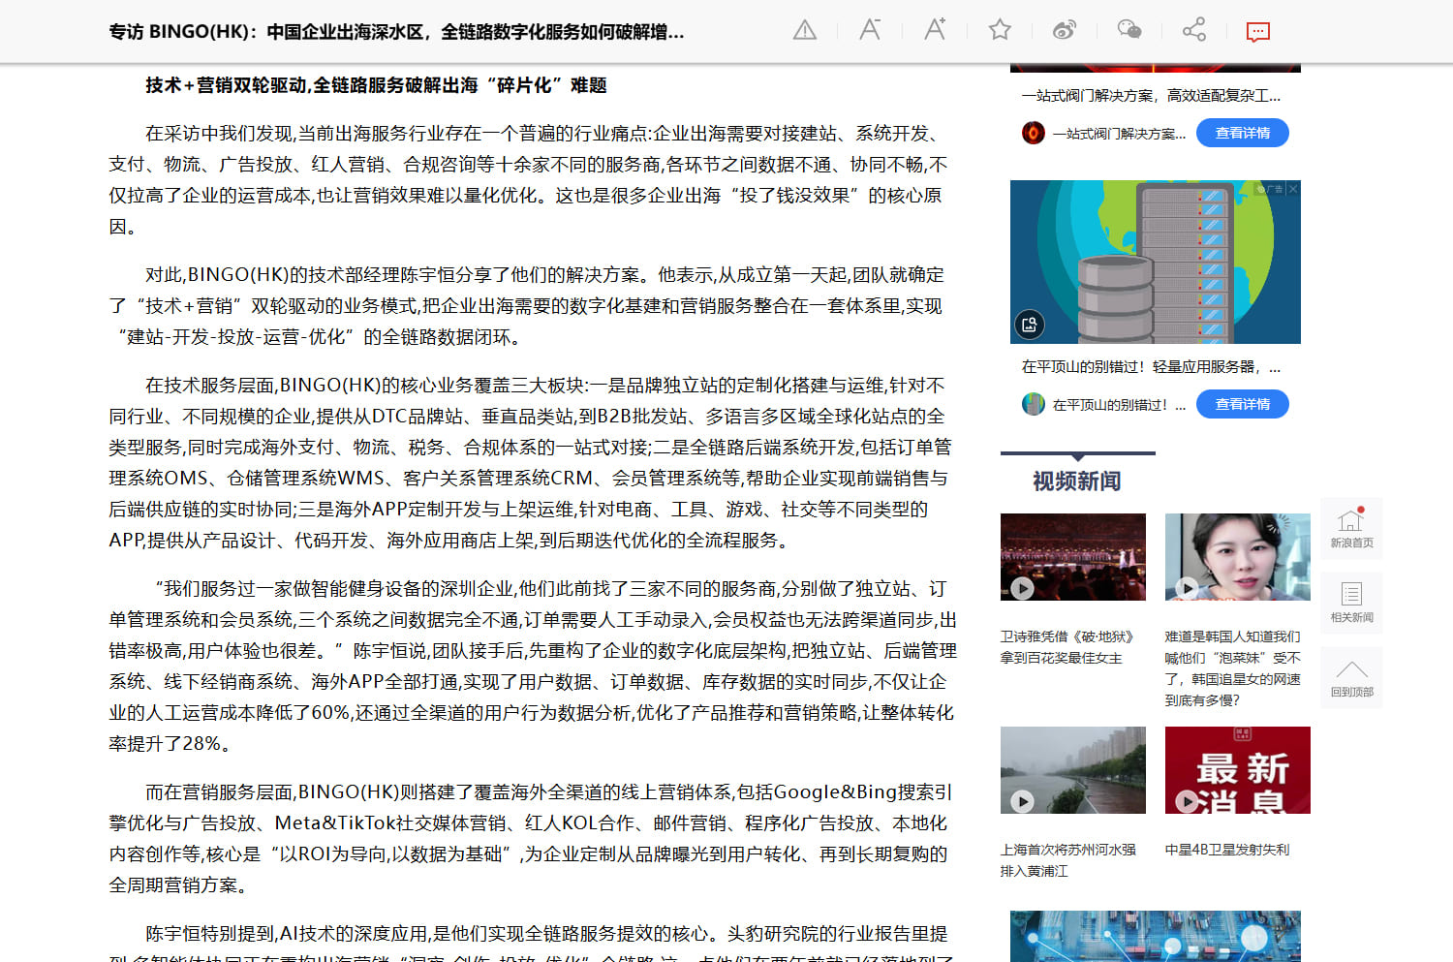The height and width of the screenshot is (962, 1453).
Task: Click 回到顶部 arrow button
Action: coord(1351,677)
